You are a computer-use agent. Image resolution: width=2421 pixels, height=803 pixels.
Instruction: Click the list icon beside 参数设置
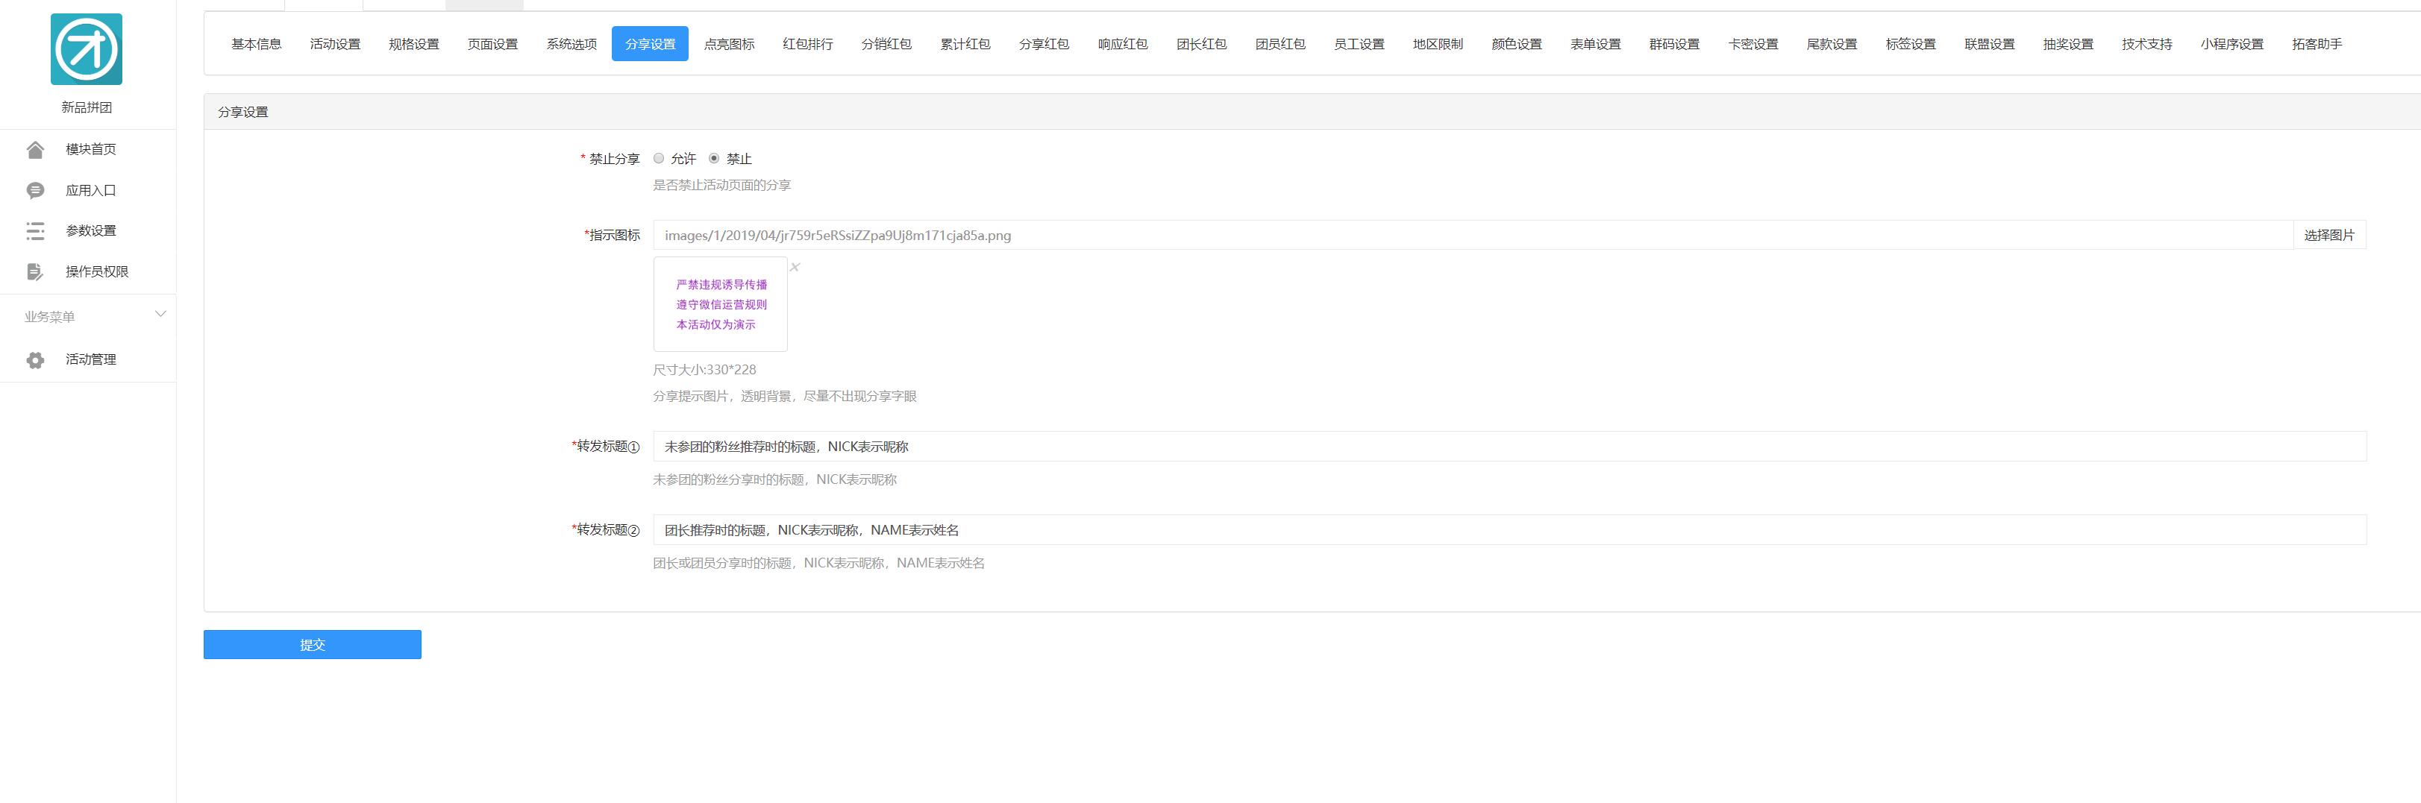(x=36, y=231)
